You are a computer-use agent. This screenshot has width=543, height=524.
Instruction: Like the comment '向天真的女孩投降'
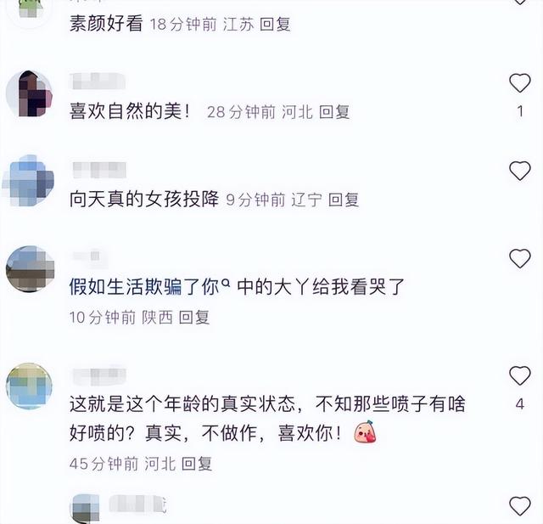[519, 171]
